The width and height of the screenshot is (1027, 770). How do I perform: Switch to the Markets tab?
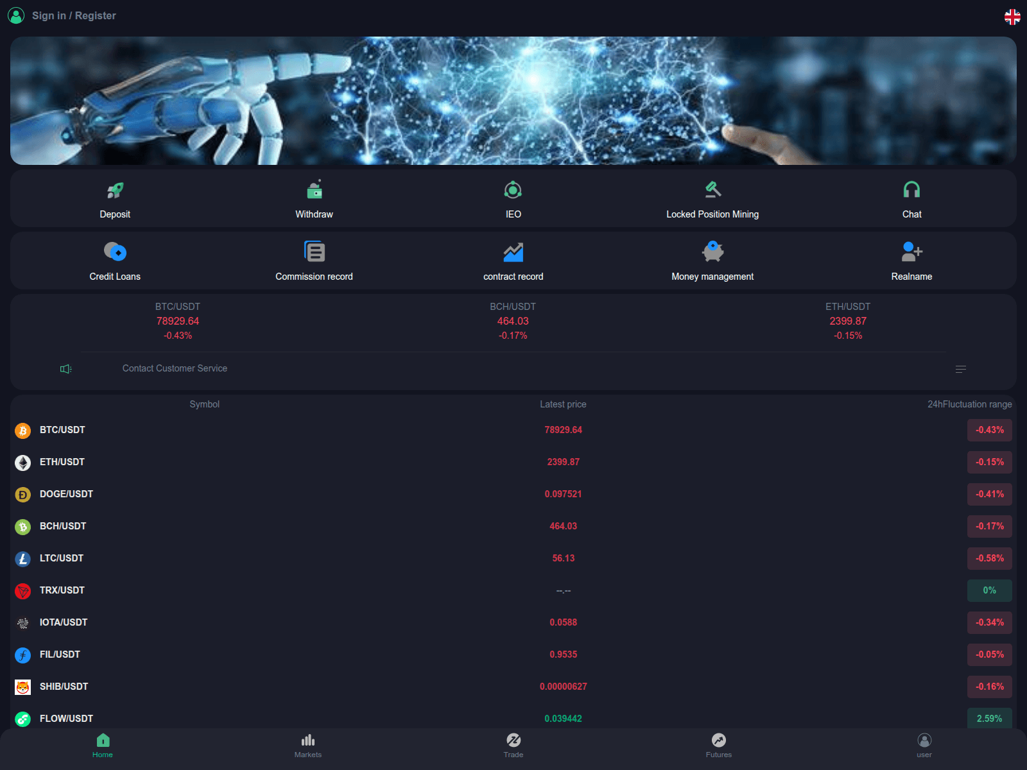308,746
